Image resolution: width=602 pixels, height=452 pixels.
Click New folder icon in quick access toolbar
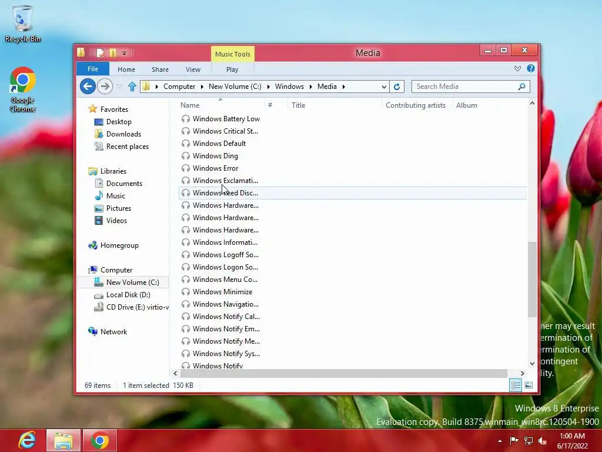(113, 52)
